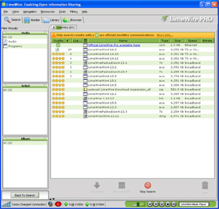This screenshot has width=219, height=209.
Task: Click the shortcut icon beside LimeWire 4.14.12
Action: pyautogui.click(x=85, y=98)
